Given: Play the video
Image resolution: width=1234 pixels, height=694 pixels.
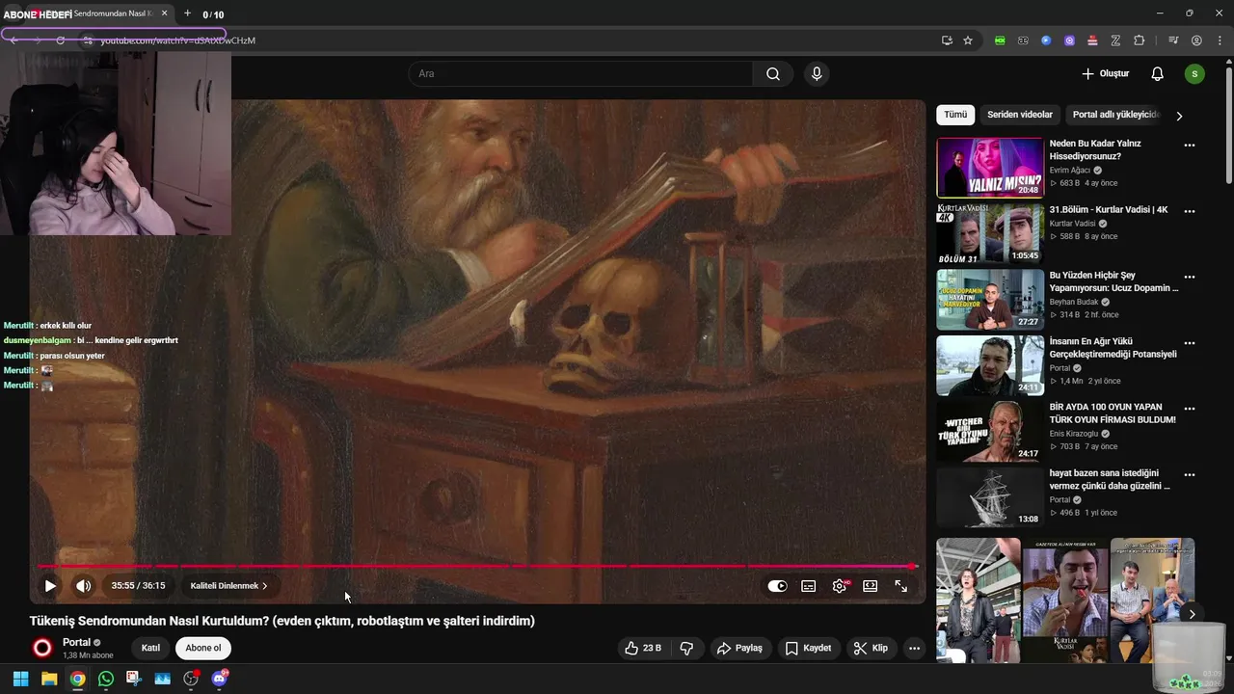Looking at the screenshot, I should click(x=50, y=585).
